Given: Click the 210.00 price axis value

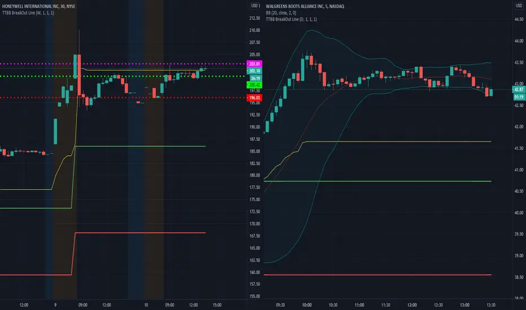Looking at the screenshot, I should 255,30.
